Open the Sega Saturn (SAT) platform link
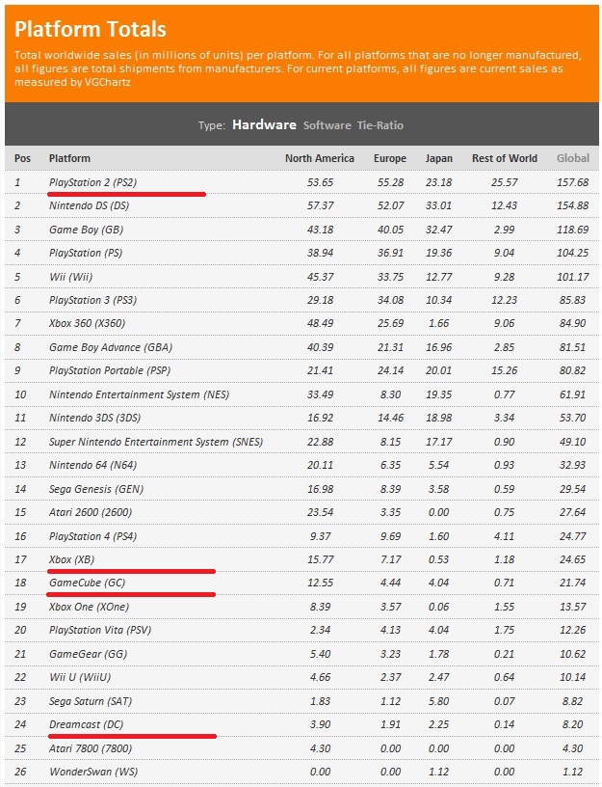This screenshot has height=787, width=602. tap(90, 701)
